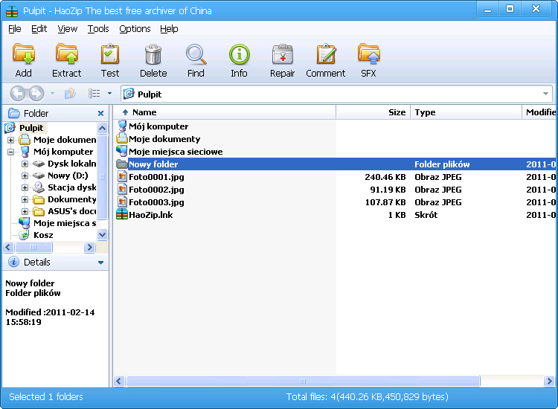Click the Kosz recycle bin tree icon
The height and width of the screenshot is (409, 558).
[25, 235]
